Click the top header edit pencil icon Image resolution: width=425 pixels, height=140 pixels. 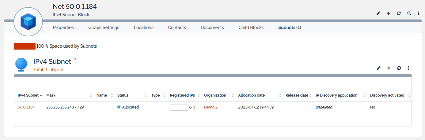pyautogui.click(x=378, y=13)
